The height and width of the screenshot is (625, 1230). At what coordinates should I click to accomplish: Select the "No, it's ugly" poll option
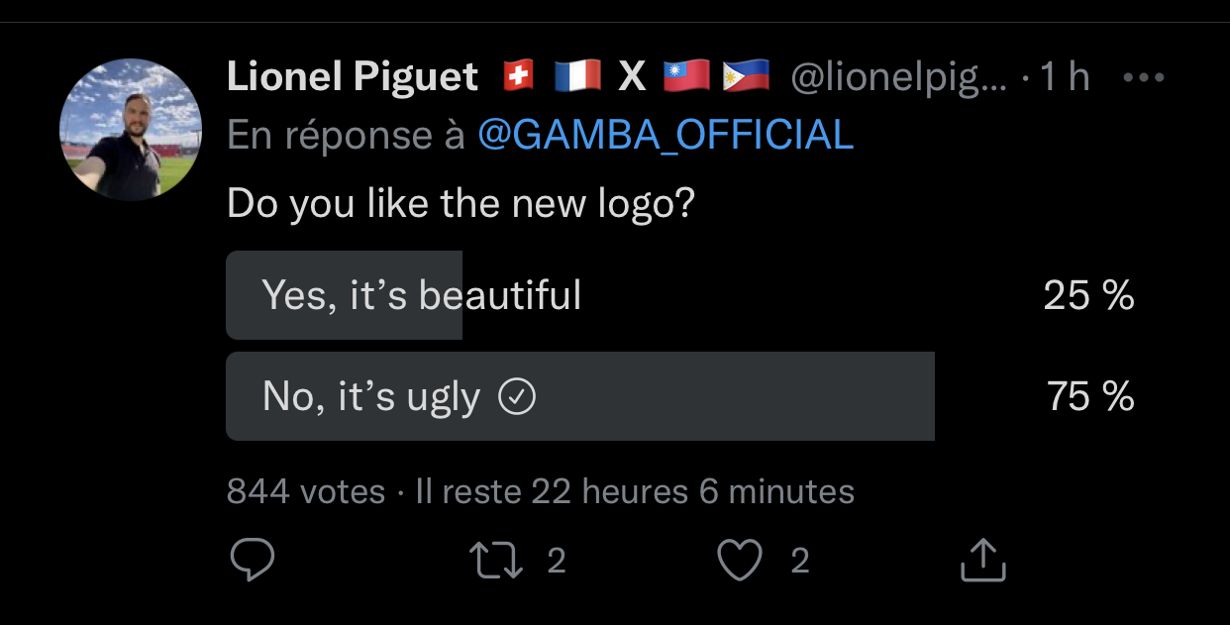371,397
